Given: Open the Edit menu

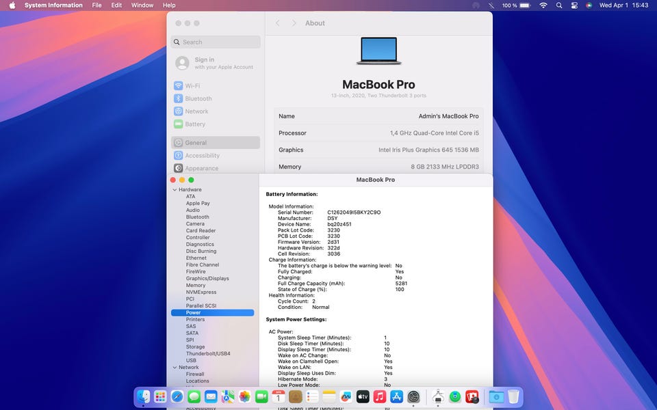Looking at the screenshot, I should pyautogui.click(x=116, y=5).
